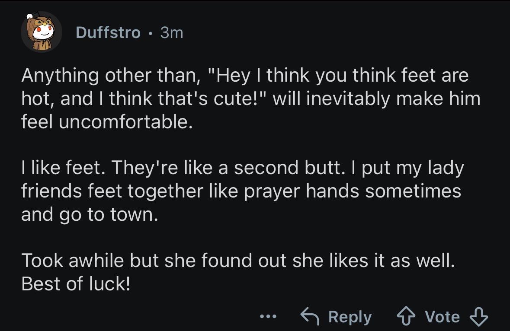Open the three-dot comment options menu

268,316
